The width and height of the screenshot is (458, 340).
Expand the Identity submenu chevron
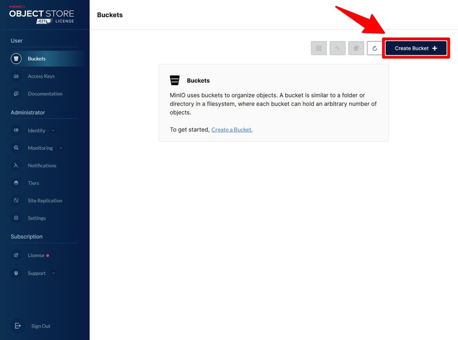53,130
